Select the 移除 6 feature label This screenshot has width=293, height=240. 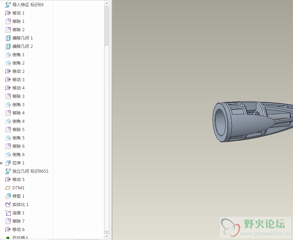click(18, 146)
